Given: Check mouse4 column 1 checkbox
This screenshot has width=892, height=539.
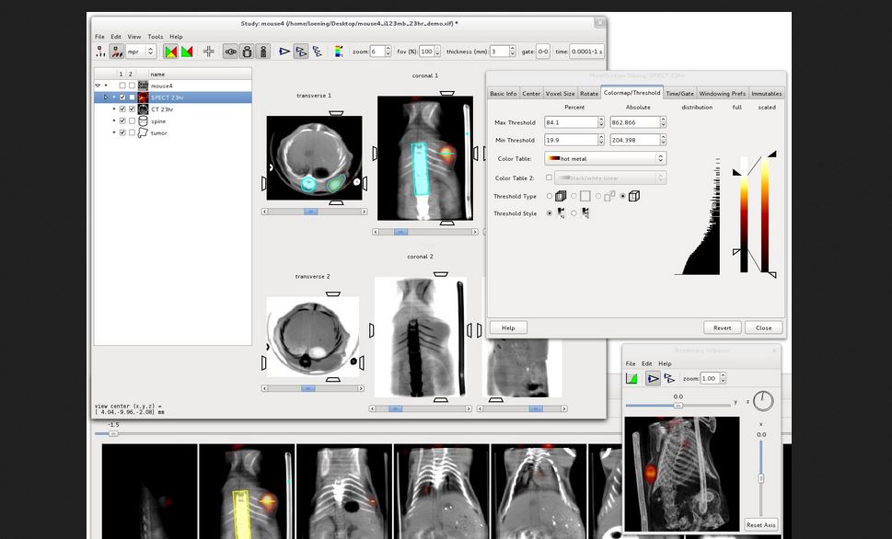Looking at the screenshot, I should click(122, 86).
